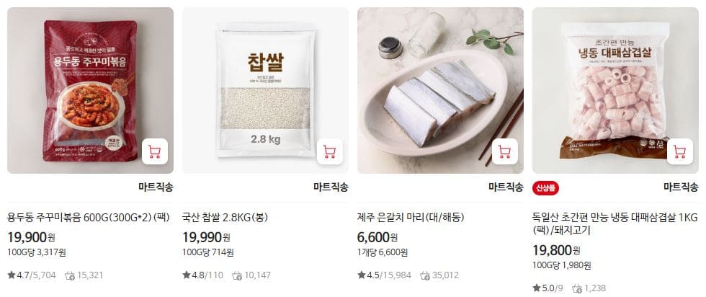Open 제주 은갈치 마리 product title

[x=411, y=217]
